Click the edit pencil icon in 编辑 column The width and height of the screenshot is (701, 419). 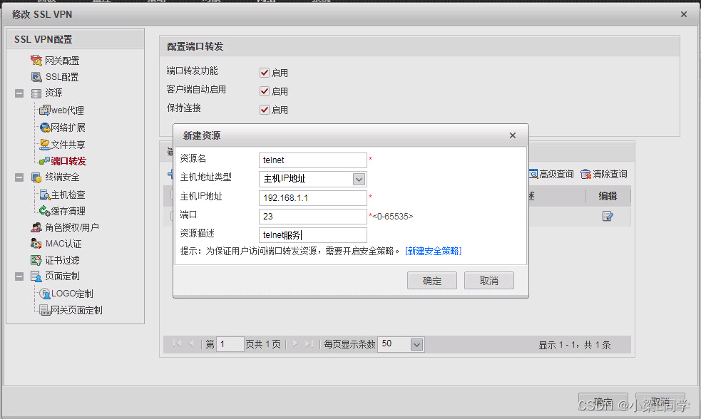pos(608,217)
